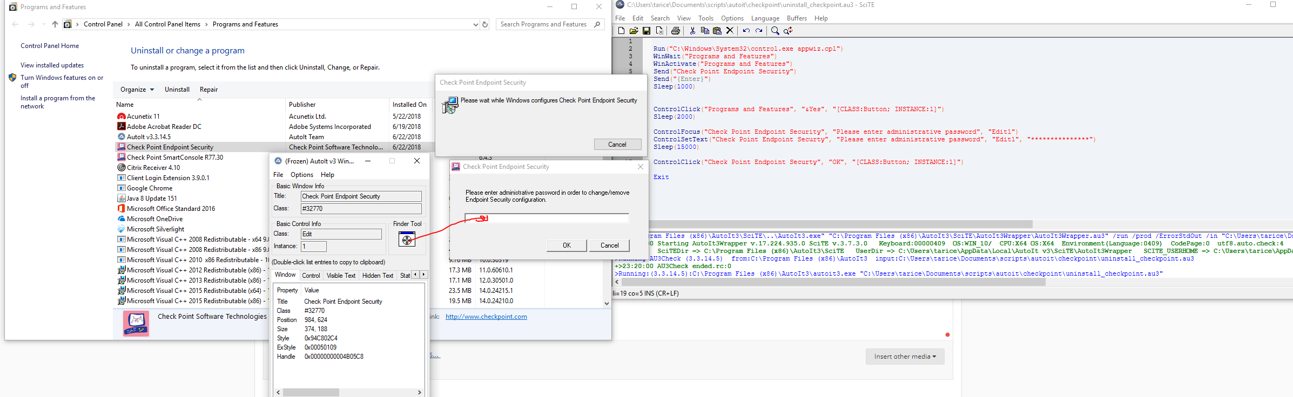Viewport: 1293px width, 397px height.
Task: Expand the chevron after Control Panel in breadcrumb
Action: (129, 24)
